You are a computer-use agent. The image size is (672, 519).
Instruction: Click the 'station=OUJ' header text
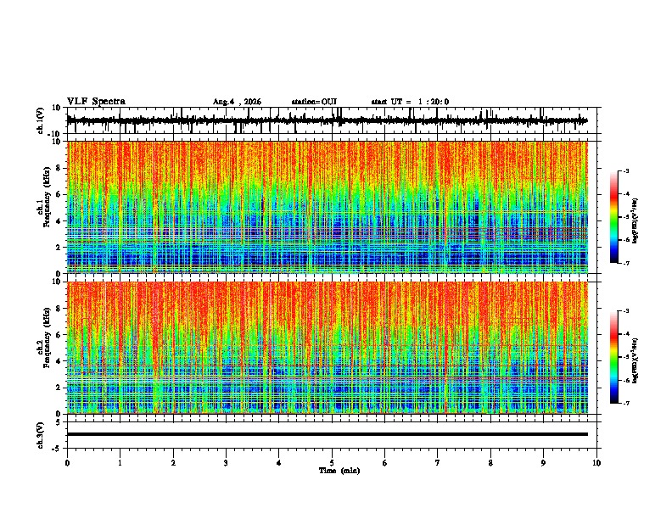click(314, 102)
